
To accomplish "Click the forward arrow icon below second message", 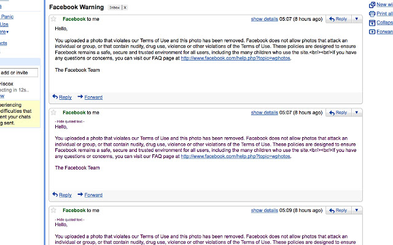I will (80, 194).
